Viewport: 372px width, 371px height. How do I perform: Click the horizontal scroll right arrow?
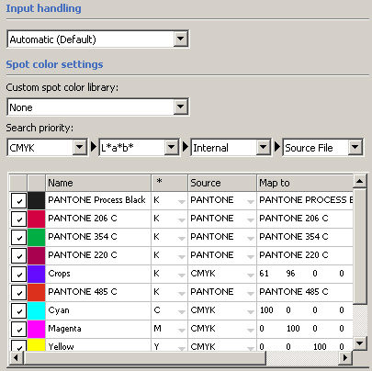[x=345, y=357]
